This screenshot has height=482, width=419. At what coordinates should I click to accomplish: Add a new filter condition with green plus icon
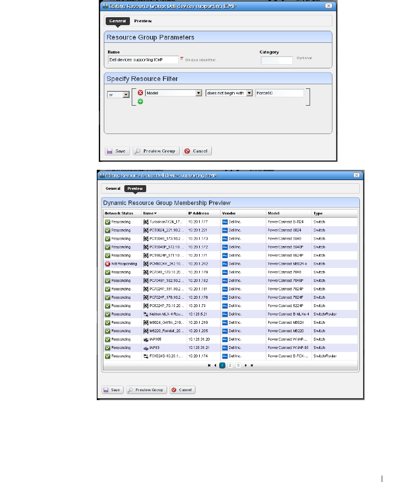[x=140, y=101]
